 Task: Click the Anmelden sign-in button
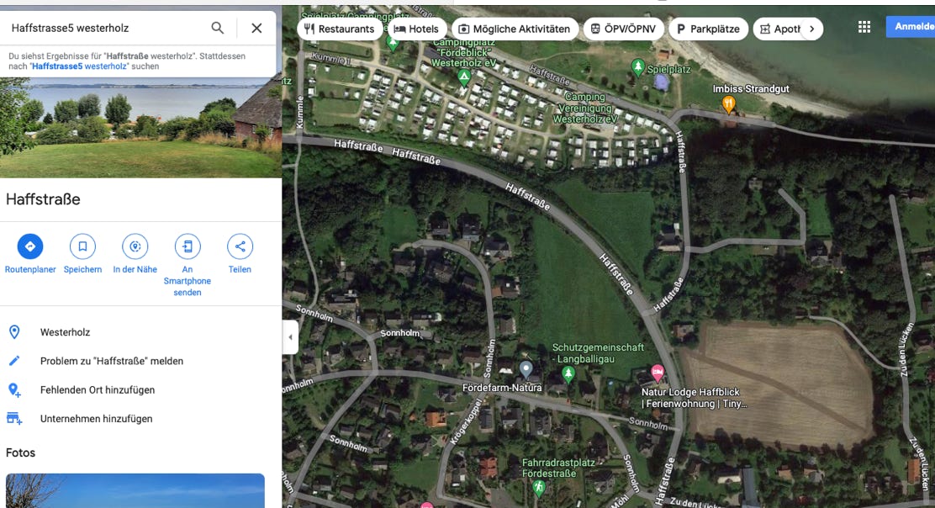(911, 27)
